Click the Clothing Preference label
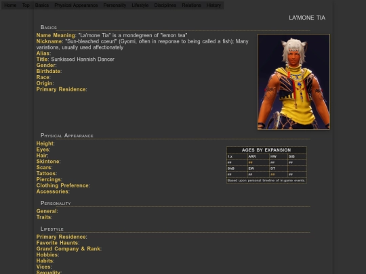The width and height of the screenshot is (366, 274). pyautogui.click(x=63, y=185)
